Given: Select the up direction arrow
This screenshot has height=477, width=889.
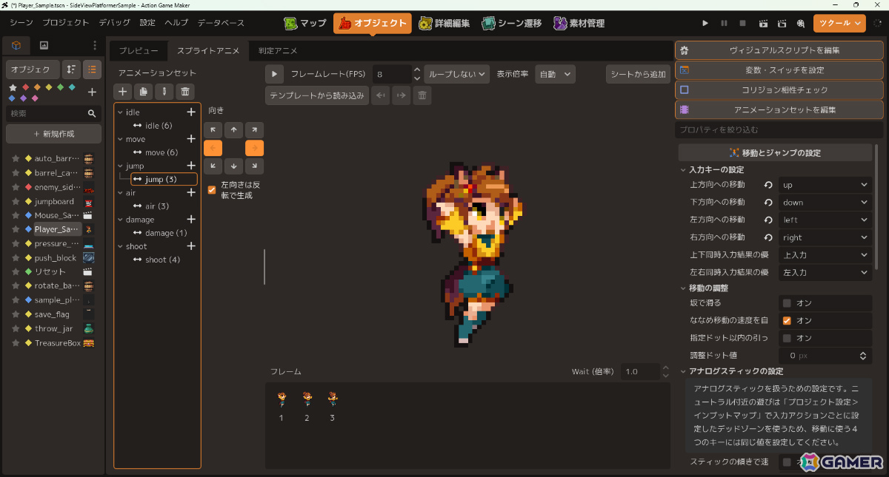Looking at the screenshot, I should 233,130.
